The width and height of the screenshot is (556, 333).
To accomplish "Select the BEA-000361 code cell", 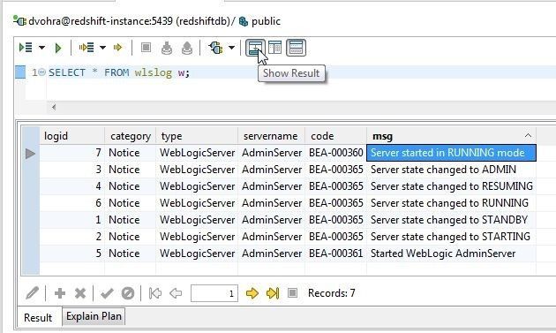I will (335, 254).
